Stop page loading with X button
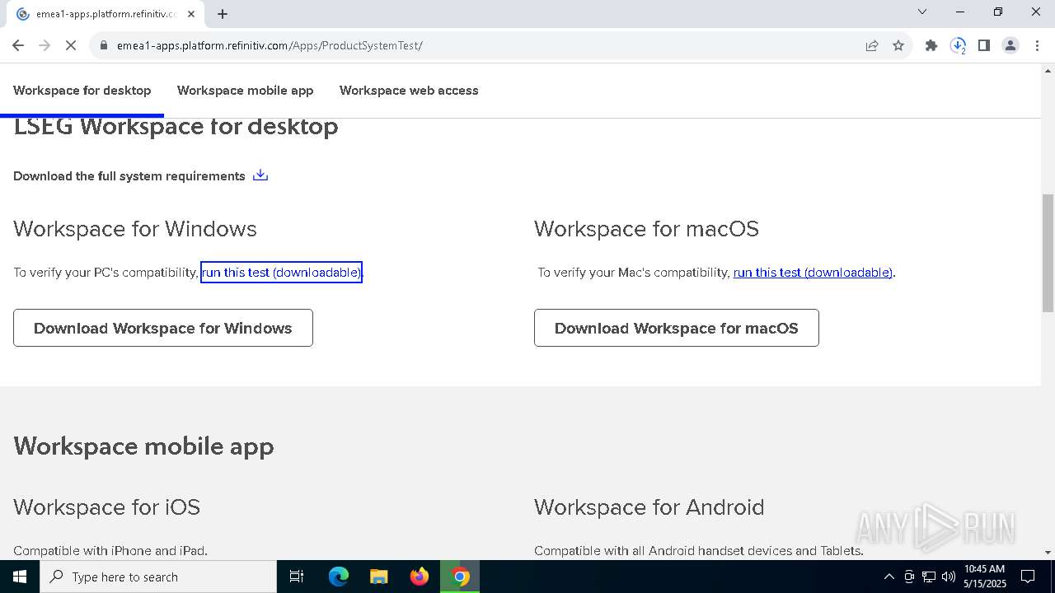Image resolution: width=1055 pixels, height=593 pixels. pyautogui.click(x=71, y=45)
